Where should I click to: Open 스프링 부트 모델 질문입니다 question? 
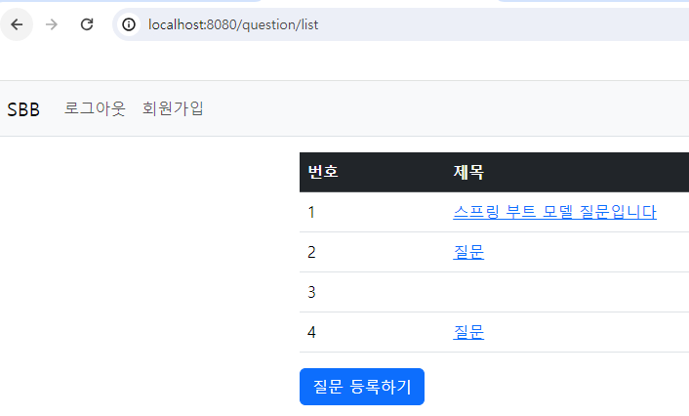point(554,212)
